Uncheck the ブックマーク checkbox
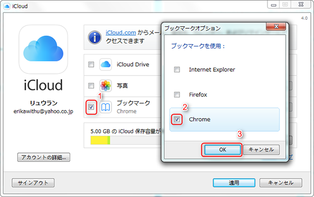The height and width of the screenshot is (197, 314). [91, 107]
